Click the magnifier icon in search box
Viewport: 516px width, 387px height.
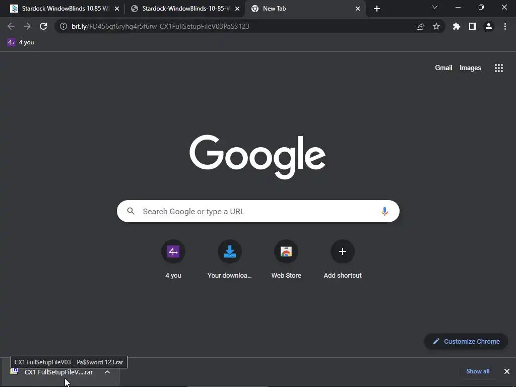click(131, 211)
